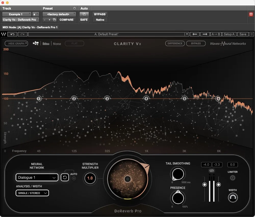Toggle the COMPARE button
This screenshot has width=255, height=217.
pos(67,20)
